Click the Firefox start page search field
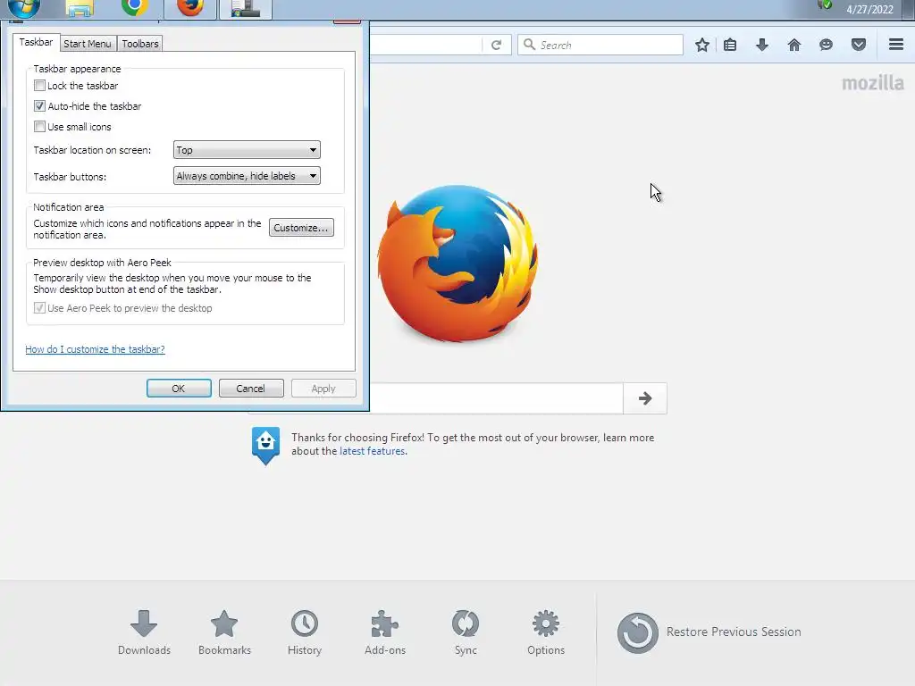 coord(496,398)
